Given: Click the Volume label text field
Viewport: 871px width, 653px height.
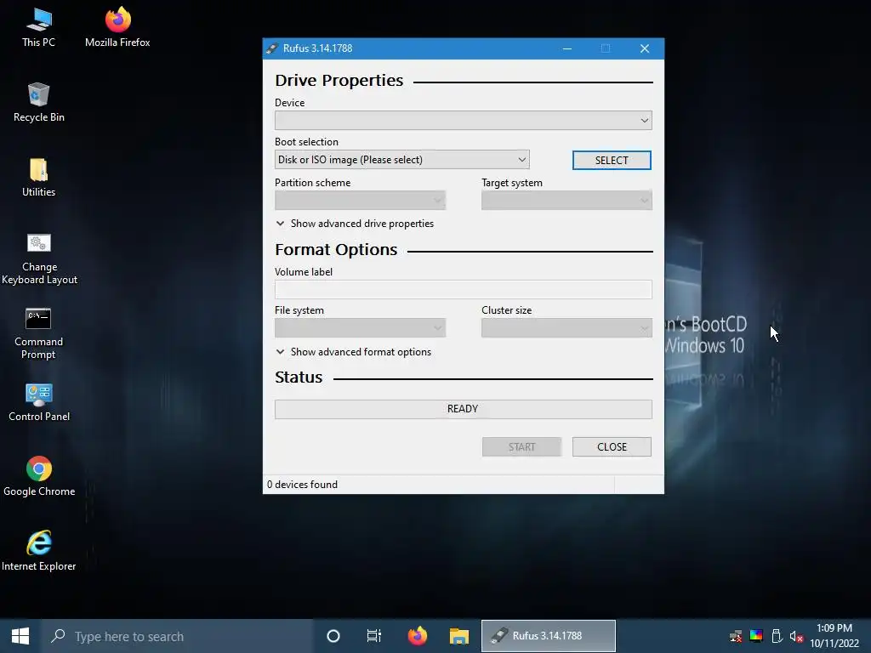Looking at the screenshot, I should pyautogui.click(x=464, y=289).
